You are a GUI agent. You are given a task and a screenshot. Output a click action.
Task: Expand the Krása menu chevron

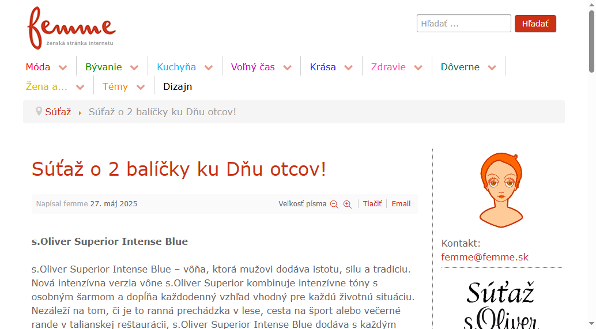(349, 67)
